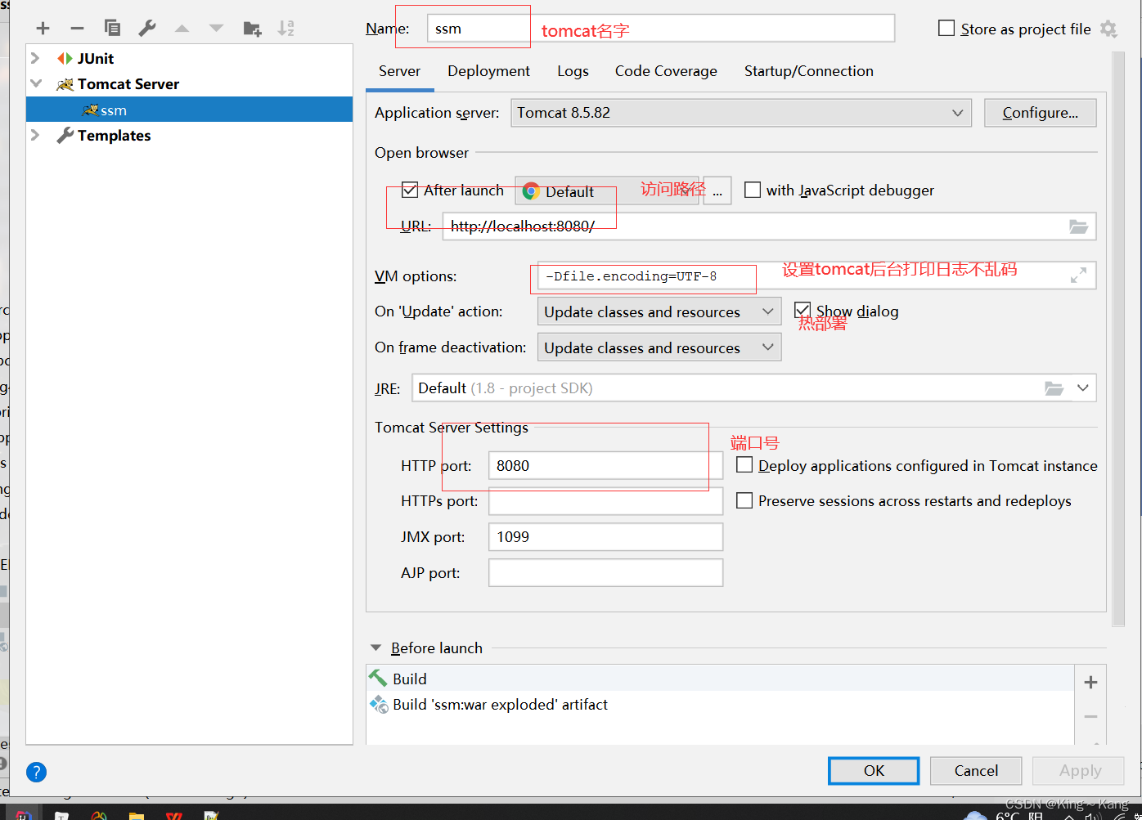Viewport: 1142px width, 820px height.
Task: Click the Name input field
Action: click(x=661, y=29)
